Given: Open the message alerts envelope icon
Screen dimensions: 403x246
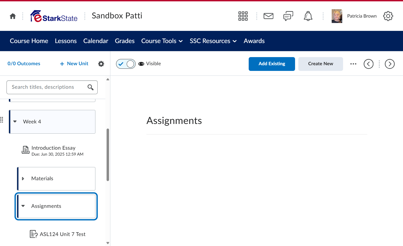Looking at the screenshot, I should click(268, 16).
